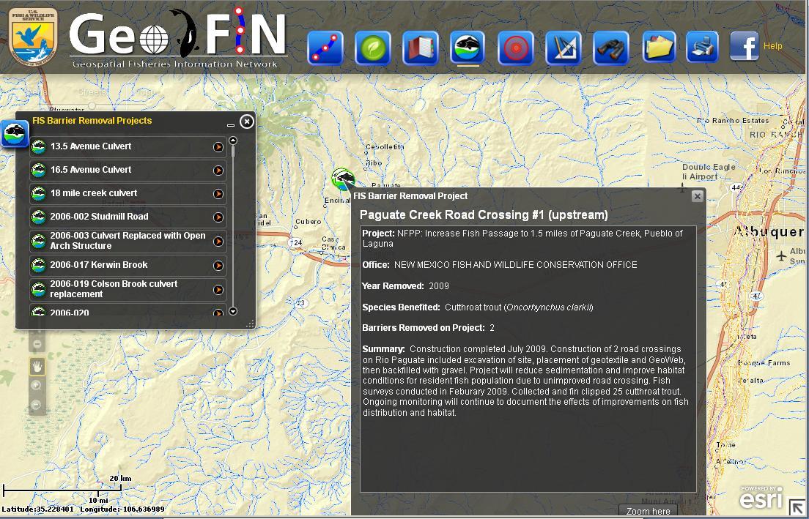Screen dimensions: 809x519
Task: Open the measurement ruler tool
Action: (x=564, y=46)
